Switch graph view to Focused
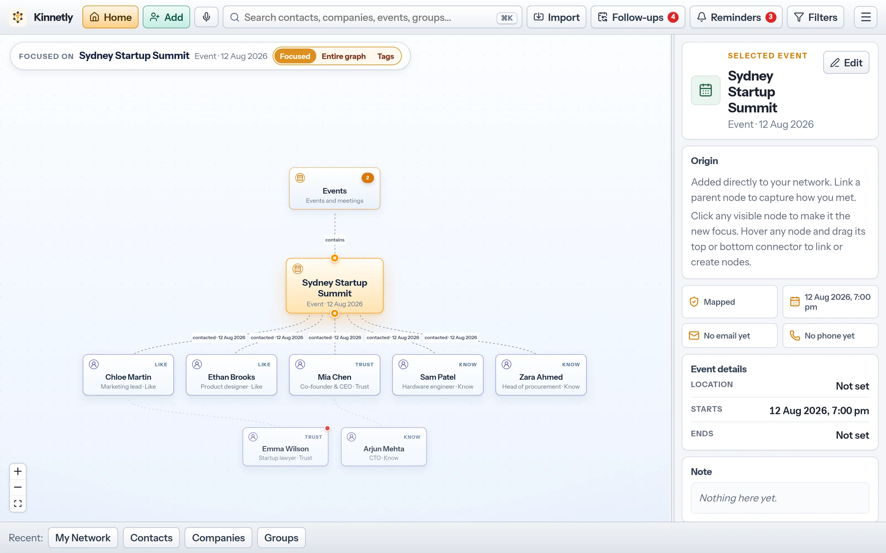This screenshot has height=553, width=886. tap(295, 56)
